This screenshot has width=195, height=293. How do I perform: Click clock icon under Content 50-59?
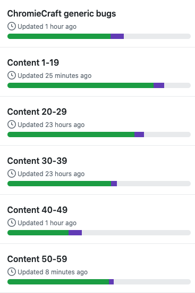tap(12, 272)
